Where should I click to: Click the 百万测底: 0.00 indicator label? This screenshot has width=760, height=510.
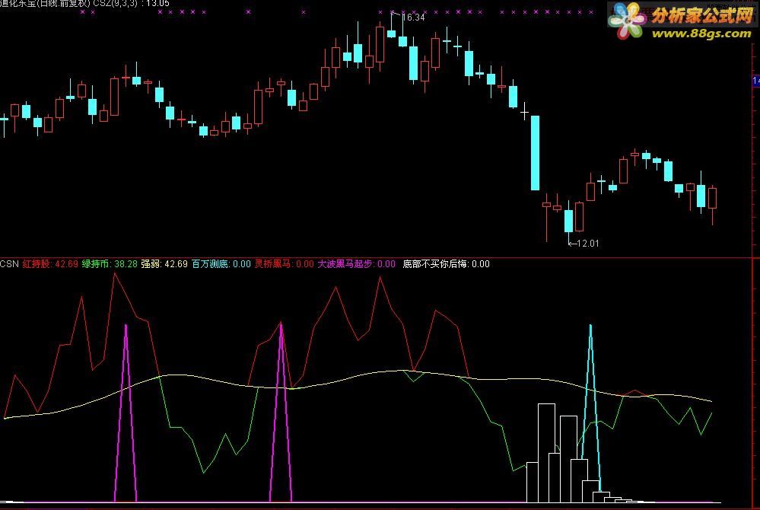pyautogui.click(x=221, y=264)
